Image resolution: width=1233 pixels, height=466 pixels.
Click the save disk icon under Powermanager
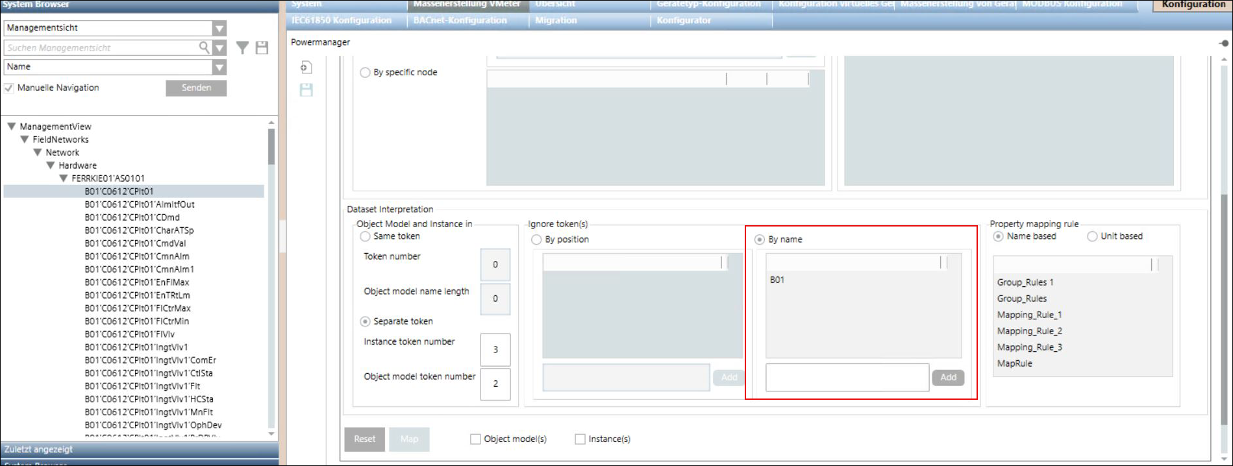click(306, 90)
